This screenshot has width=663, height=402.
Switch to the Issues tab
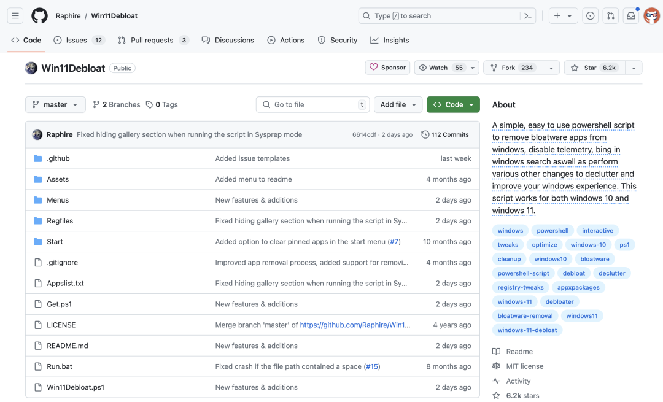click(x=79, y=41)
